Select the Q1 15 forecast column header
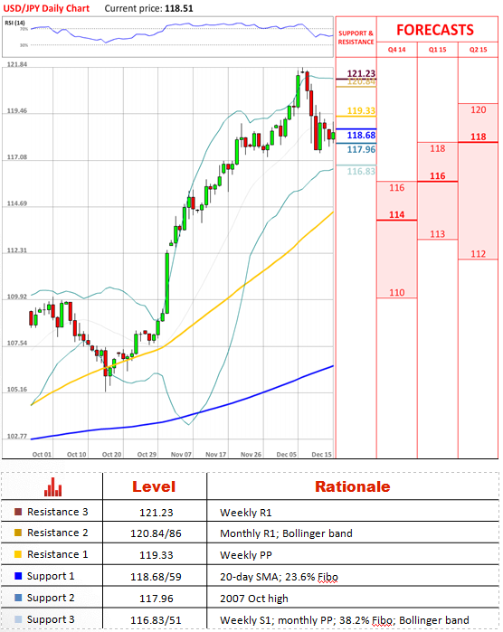The image size is (503, 632). [x=437, y=50]
